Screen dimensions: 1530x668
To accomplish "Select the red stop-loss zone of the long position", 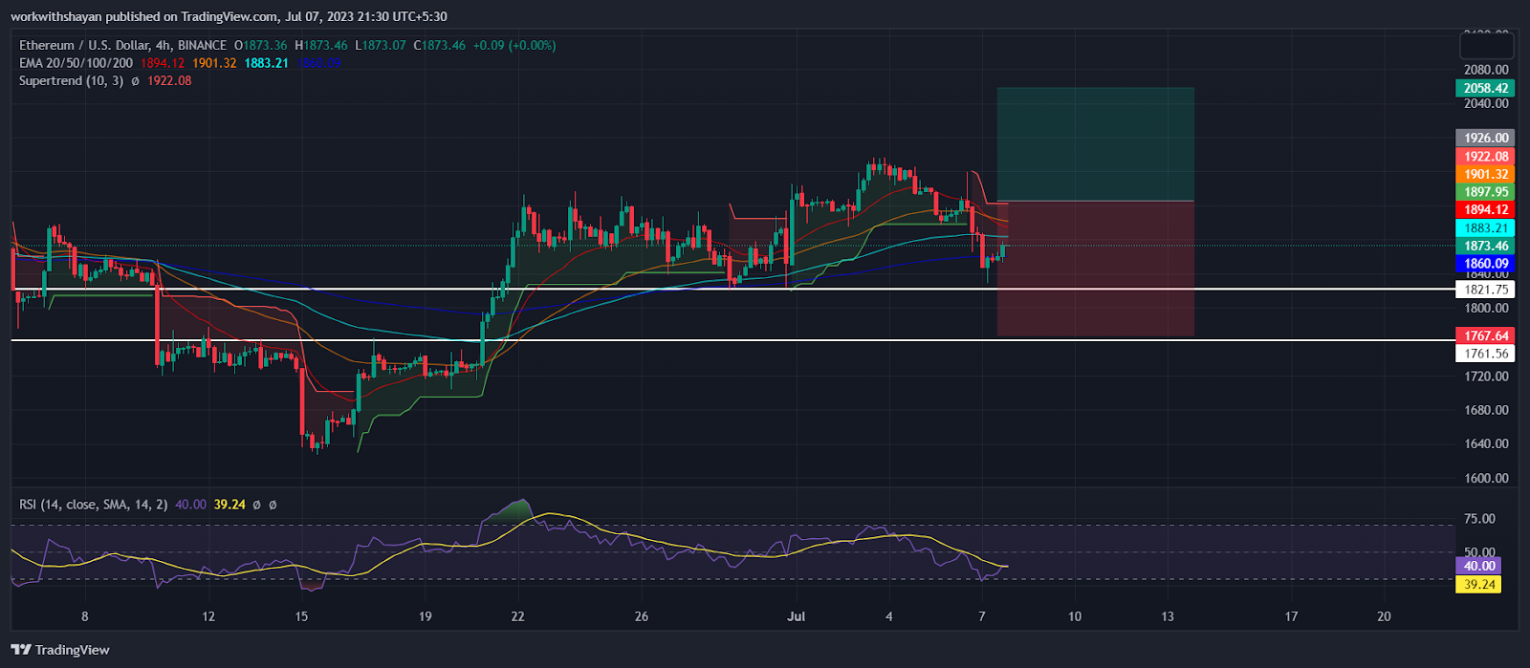I will 1096,269.
